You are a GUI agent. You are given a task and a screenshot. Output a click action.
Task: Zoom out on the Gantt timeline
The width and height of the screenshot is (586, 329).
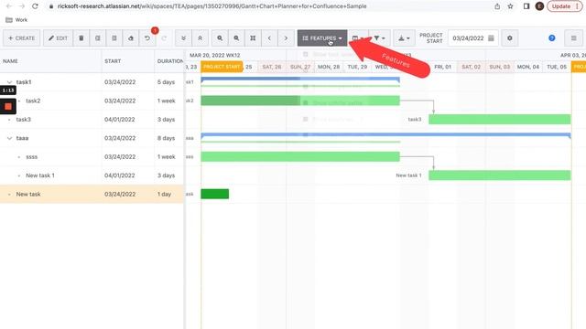click(x=236, y=38)
